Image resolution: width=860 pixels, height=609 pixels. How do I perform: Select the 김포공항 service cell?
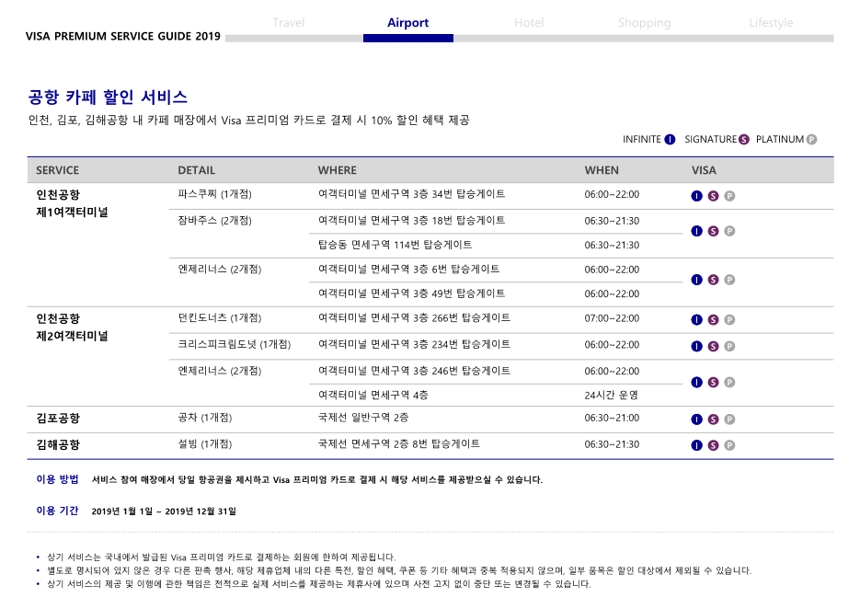click(x=58, y=418)
